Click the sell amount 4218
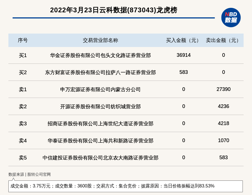252x195 pixels. 223,123
